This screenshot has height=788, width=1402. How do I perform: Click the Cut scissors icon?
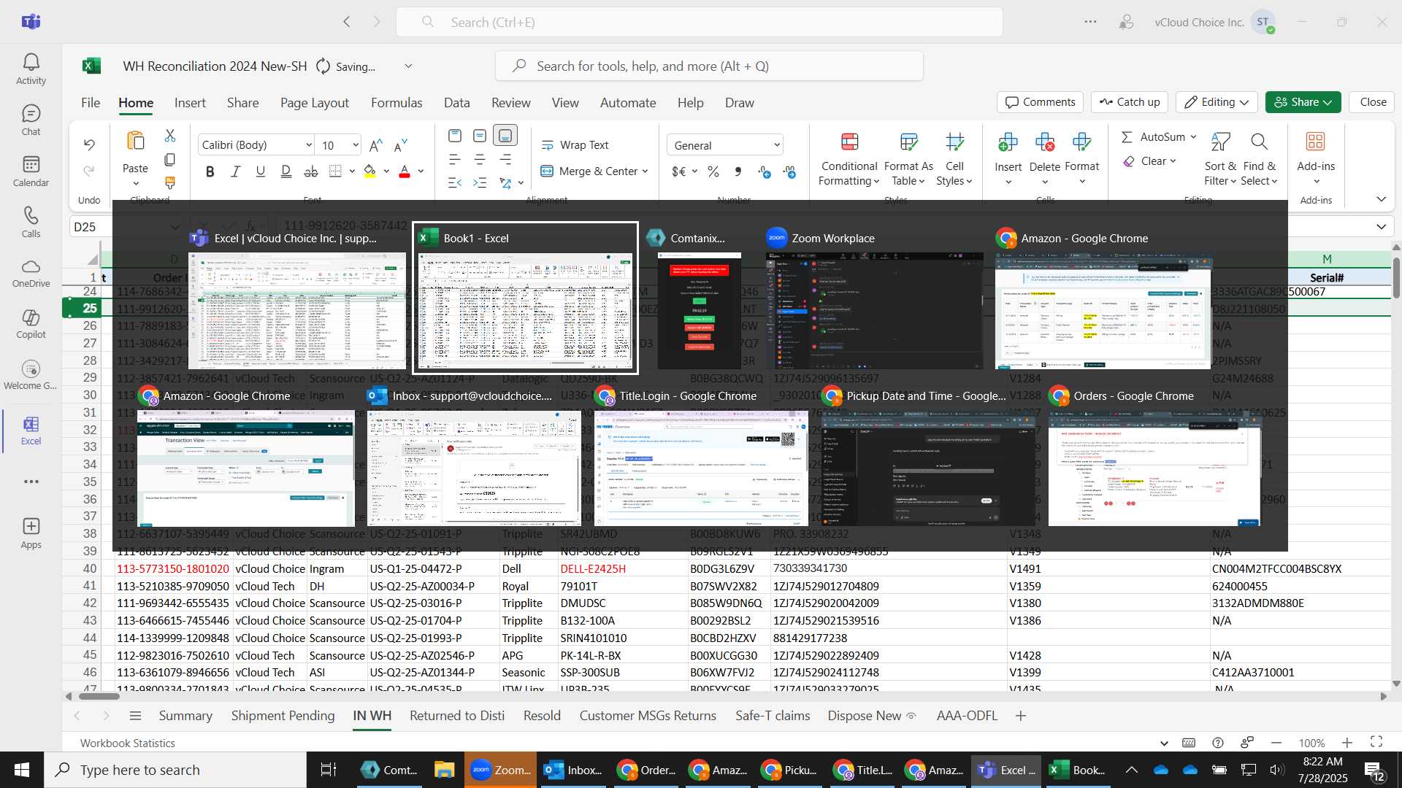tap(170, 136)
